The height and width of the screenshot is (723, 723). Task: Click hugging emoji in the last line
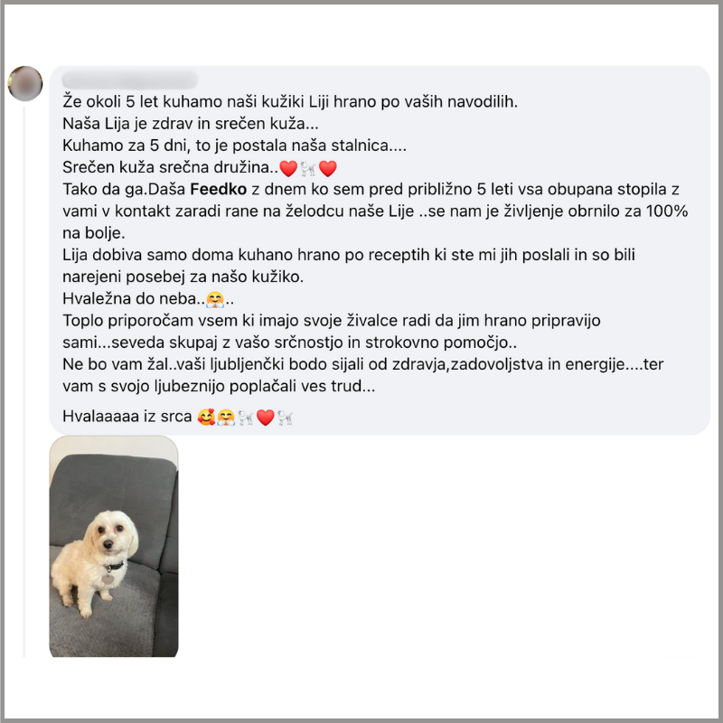click(226, 418)
